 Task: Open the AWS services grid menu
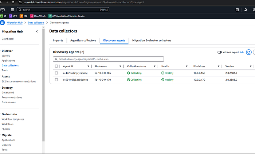coord(12,10)
